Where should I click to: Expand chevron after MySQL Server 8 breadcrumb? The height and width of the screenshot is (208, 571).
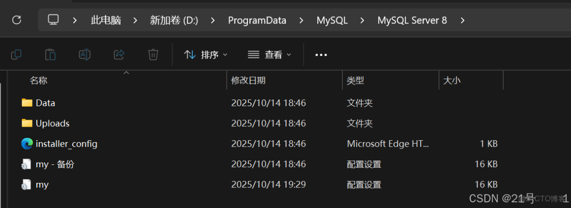click(x=462, y=20)
